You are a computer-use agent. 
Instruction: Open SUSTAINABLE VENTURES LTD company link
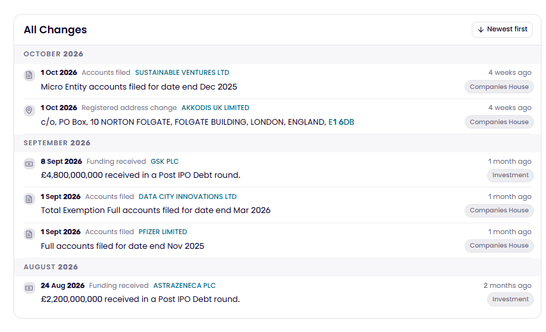(x=182, y=72)
